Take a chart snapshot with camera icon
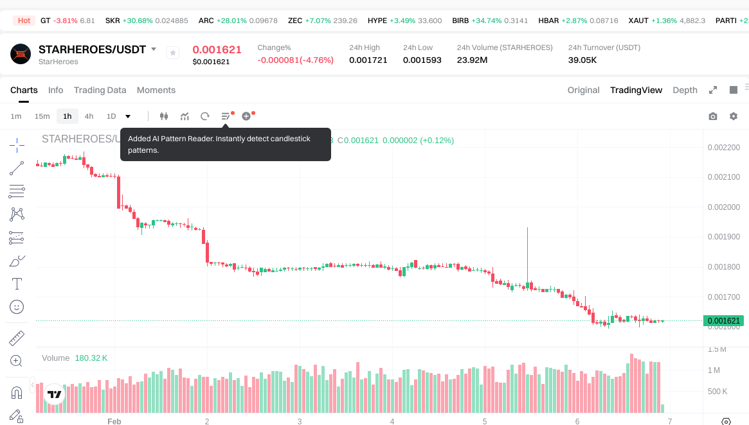 (712, 116)
